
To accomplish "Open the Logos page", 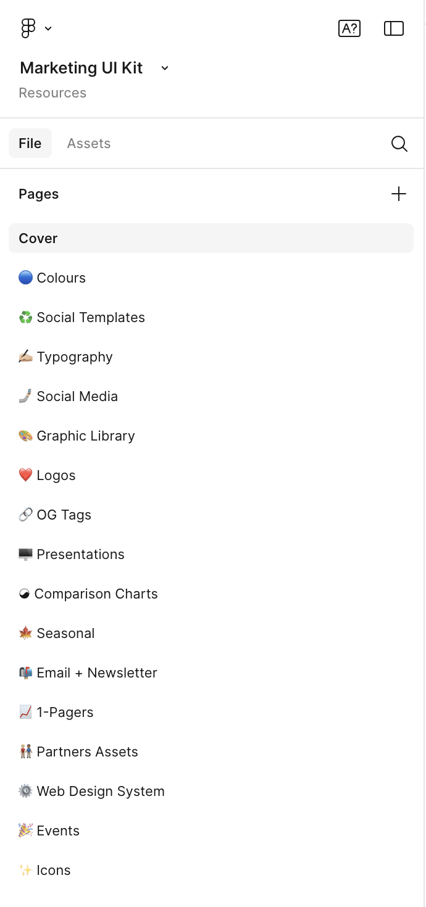I will [x=56, y=476].
